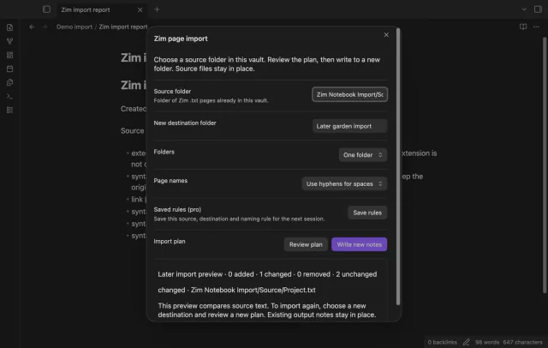The image size is (548, 348).
Task: Open today's daily note calendar icon
Action: tap(9, 69)
